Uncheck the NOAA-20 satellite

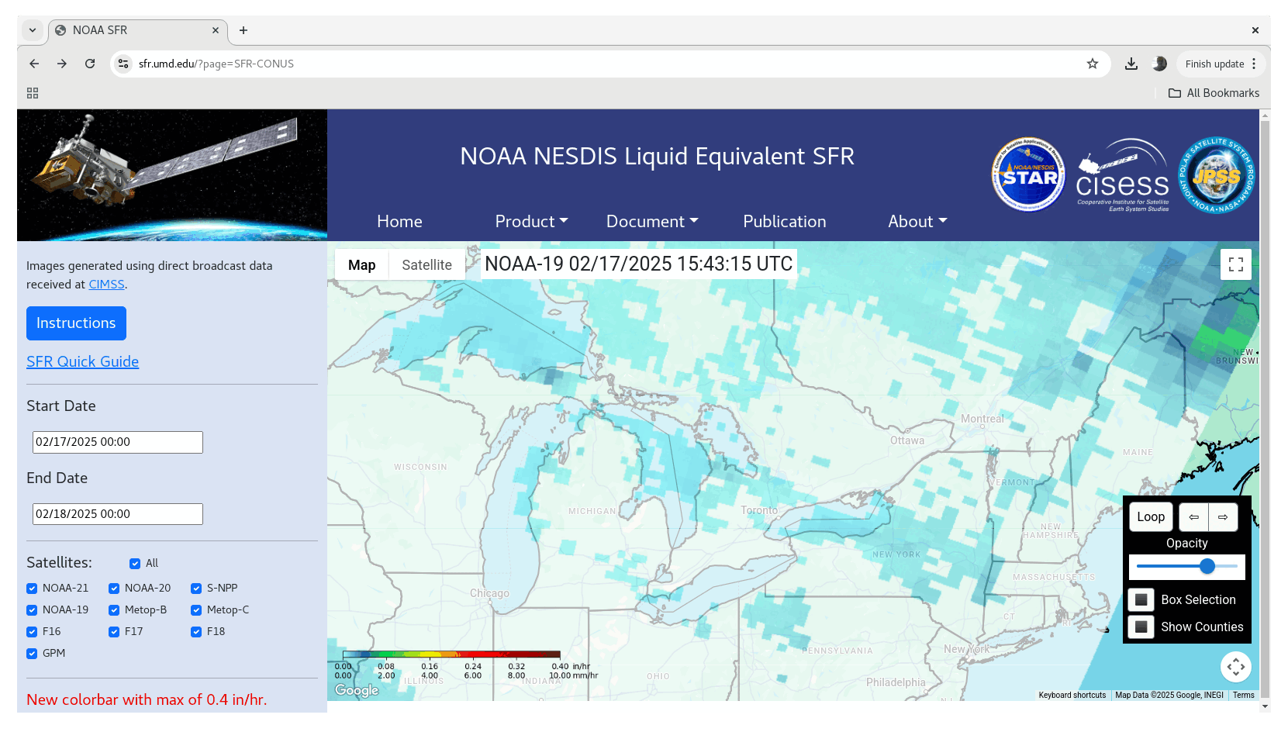click(114, 589)
